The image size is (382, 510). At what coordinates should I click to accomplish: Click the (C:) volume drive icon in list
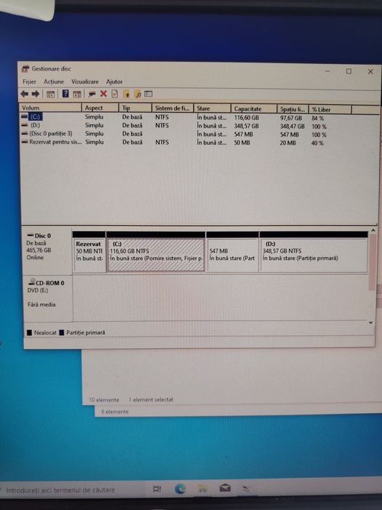click(x=24, y=116)
